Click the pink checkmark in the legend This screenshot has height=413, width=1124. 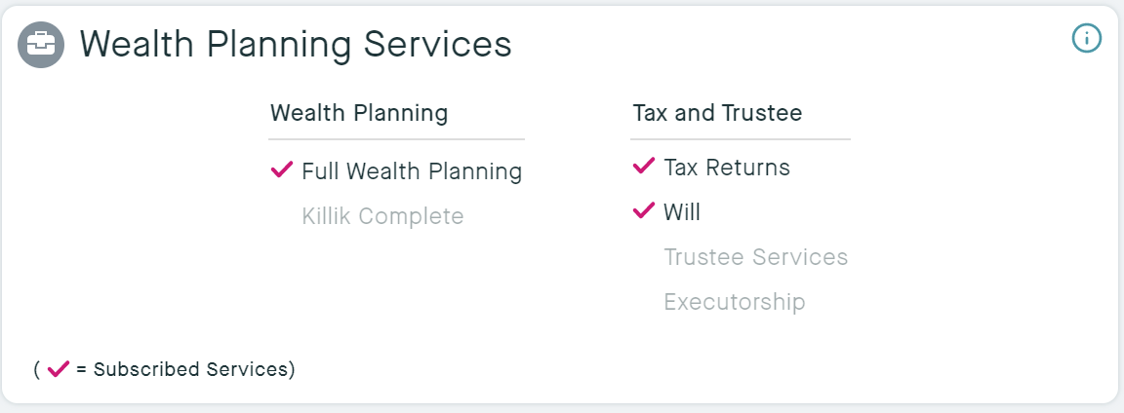pos(58,369)
